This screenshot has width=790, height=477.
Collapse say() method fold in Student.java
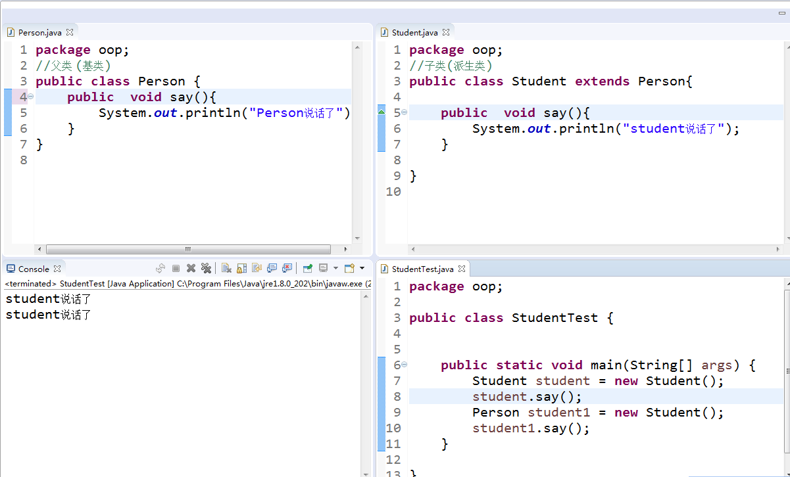click(404, 112)
